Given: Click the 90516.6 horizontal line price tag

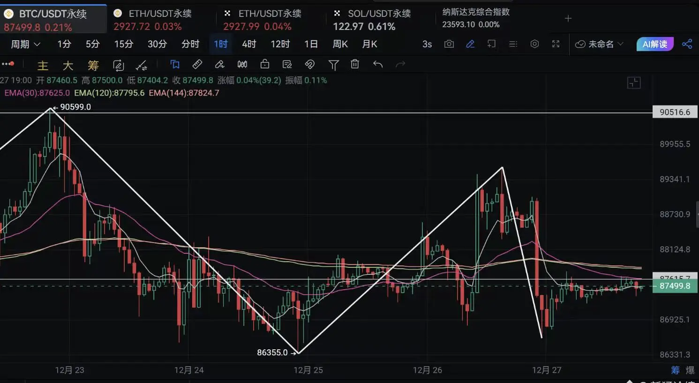Looking at the screenshot, I should point(675,112).
